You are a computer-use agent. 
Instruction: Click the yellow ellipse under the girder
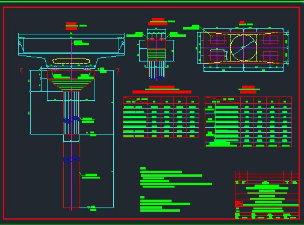coord(71,61)
